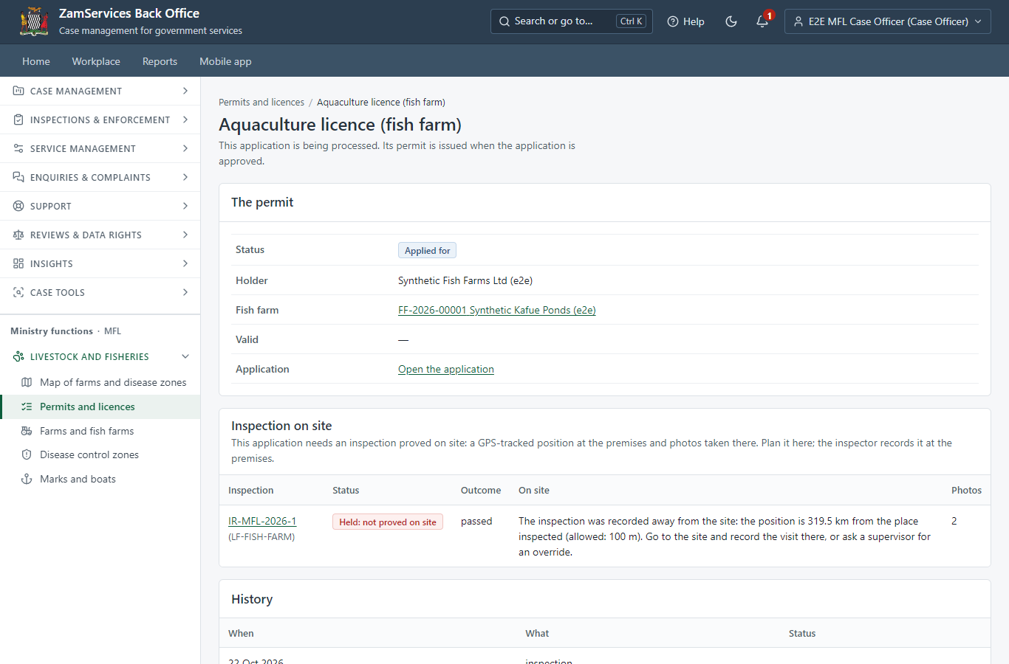This screenshot has width=1009, height=664.
Task: Click the Insights grid icon
Action: 18,263
